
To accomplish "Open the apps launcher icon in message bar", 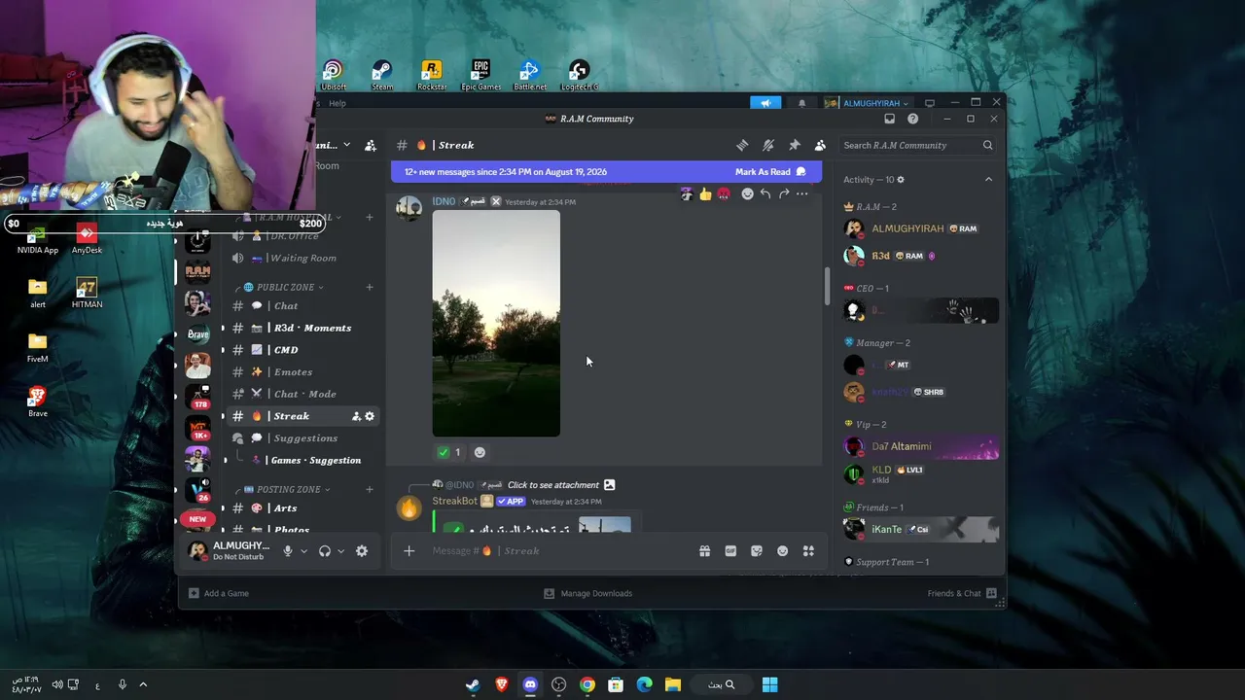I will [x=808, y=551].
